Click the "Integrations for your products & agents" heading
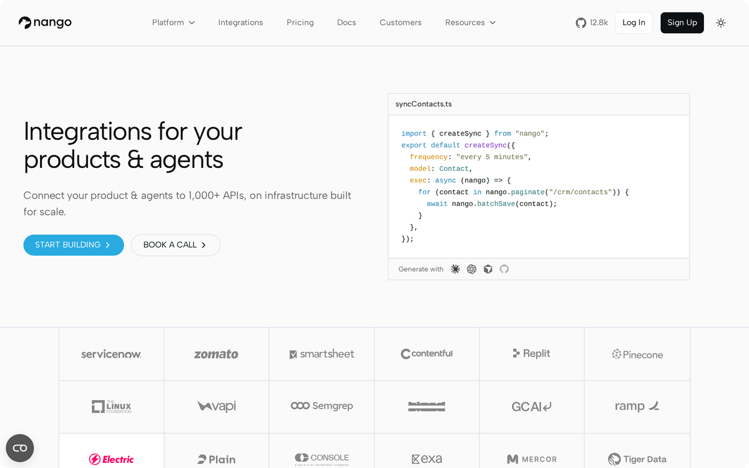Screen dimensions: 749x468 (133, 145)
